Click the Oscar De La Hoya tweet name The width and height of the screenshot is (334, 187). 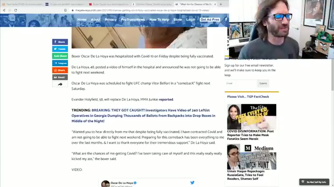click(x=122, y=183)
